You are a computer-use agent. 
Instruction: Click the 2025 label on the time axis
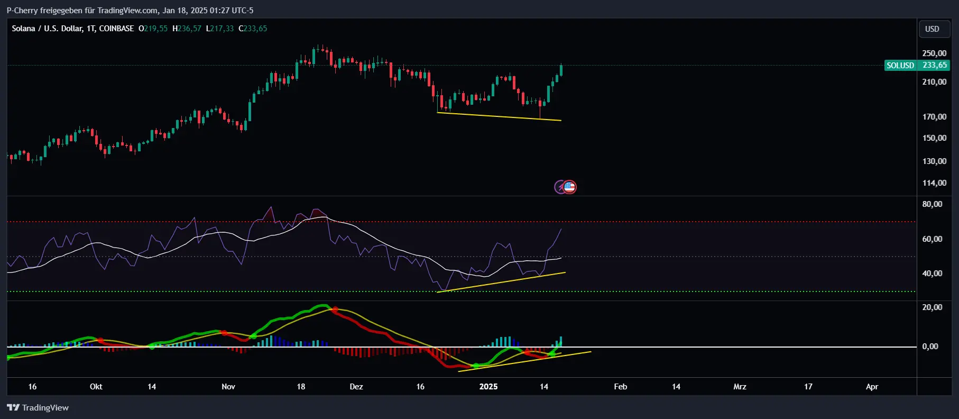coord(488,387)
